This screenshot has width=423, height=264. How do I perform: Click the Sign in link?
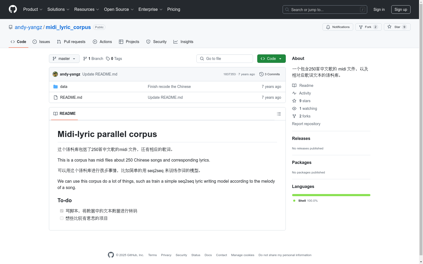tap(379, 10)
